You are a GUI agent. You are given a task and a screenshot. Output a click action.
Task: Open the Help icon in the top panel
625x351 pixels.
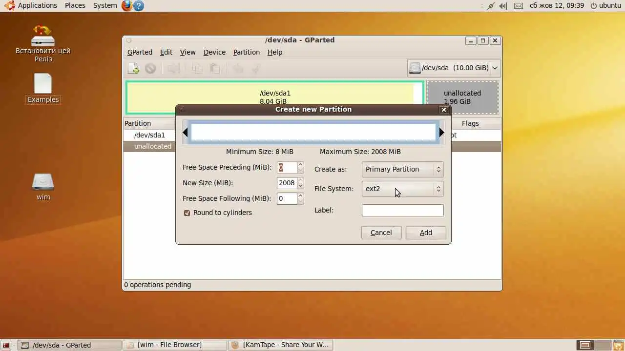[x=139, y=6]
